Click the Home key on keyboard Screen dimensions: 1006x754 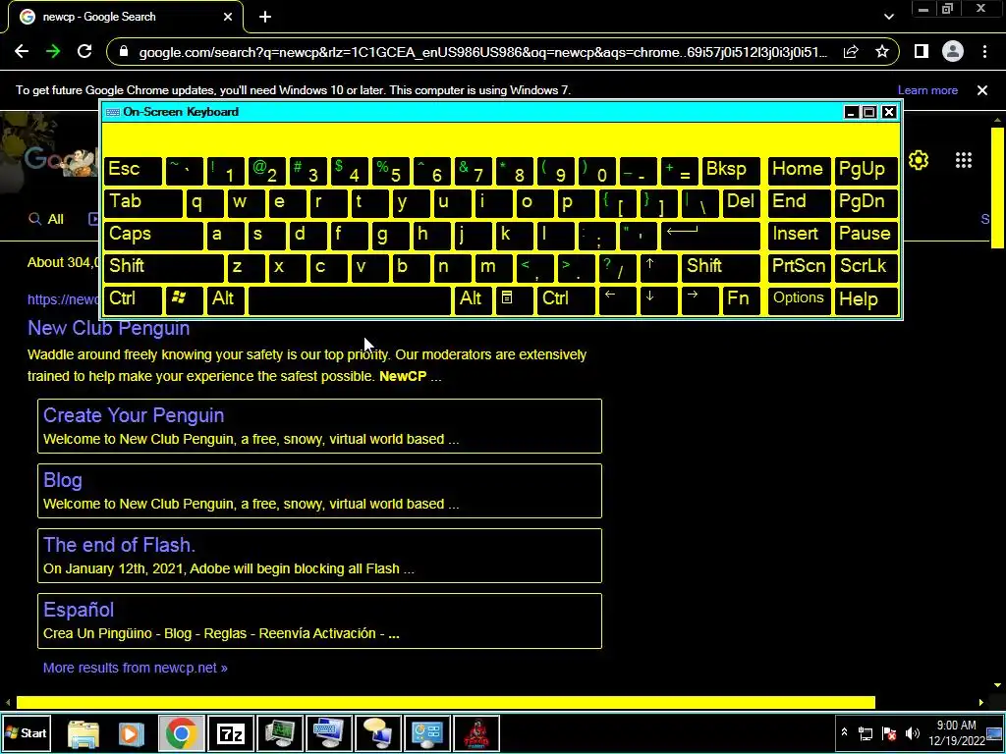(800, 171)
